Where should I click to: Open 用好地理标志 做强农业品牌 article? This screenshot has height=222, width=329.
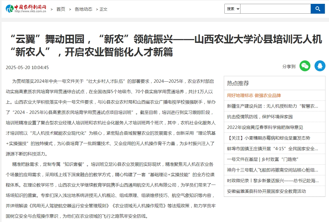254,95
